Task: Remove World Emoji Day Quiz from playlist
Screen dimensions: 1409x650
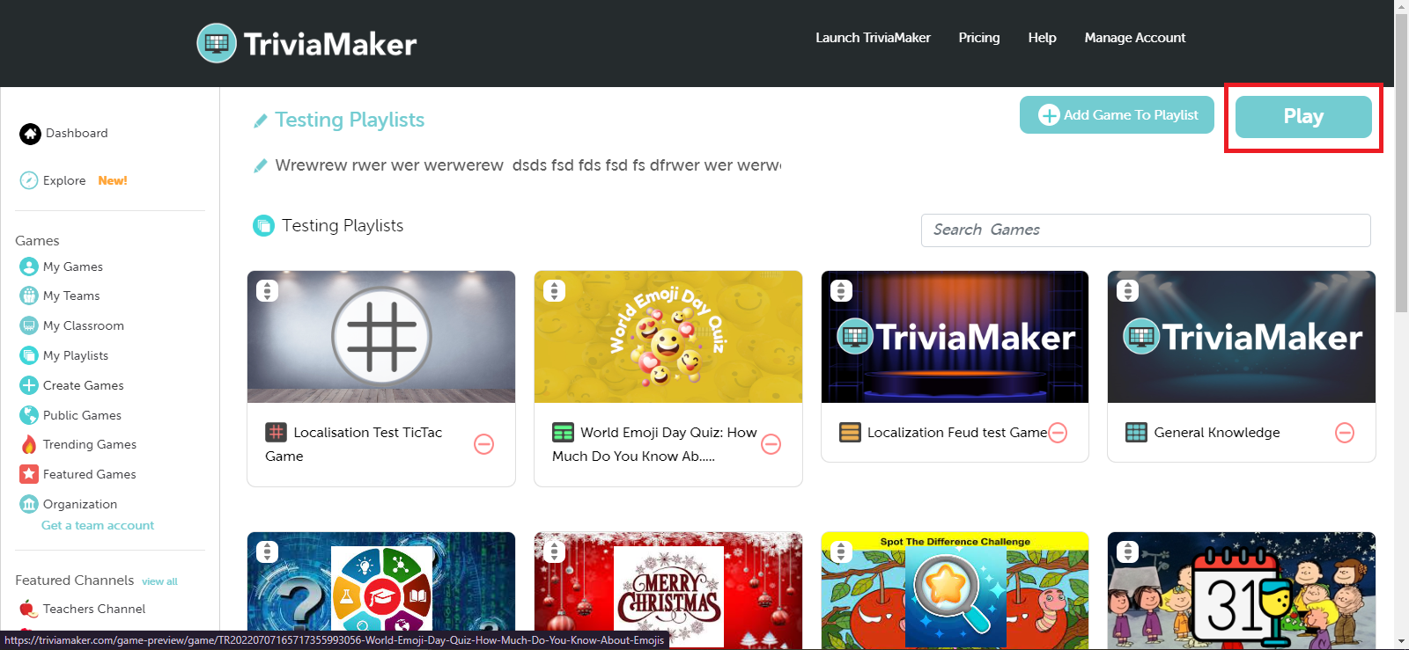Action: coord(771,444)
